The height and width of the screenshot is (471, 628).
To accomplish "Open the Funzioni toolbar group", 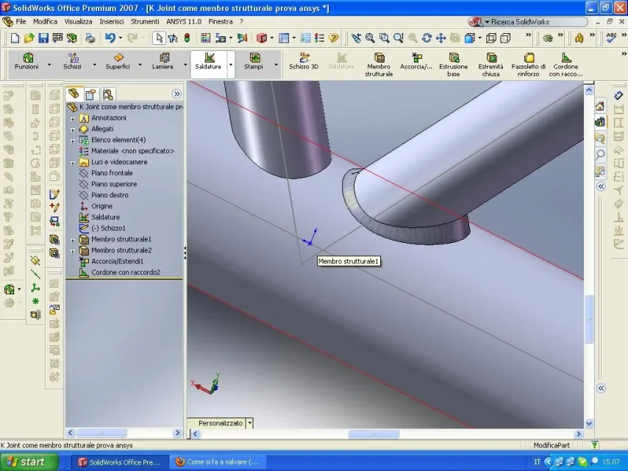I will pos(26,61).
